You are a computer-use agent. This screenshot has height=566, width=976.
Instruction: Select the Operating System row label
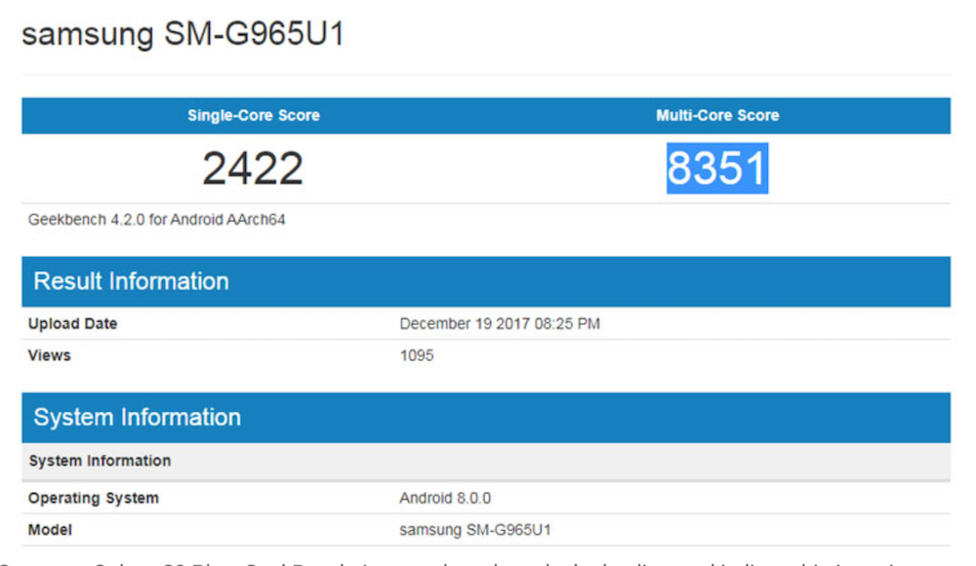pos(94,499)
